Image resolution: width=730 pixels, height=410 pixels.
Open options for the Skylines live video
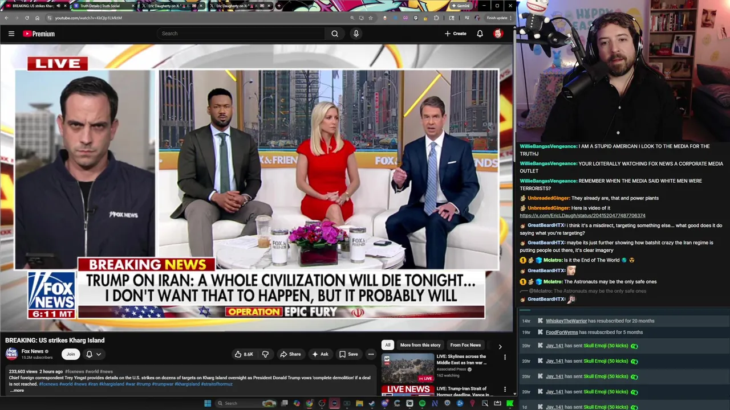(x=505, y=358)
